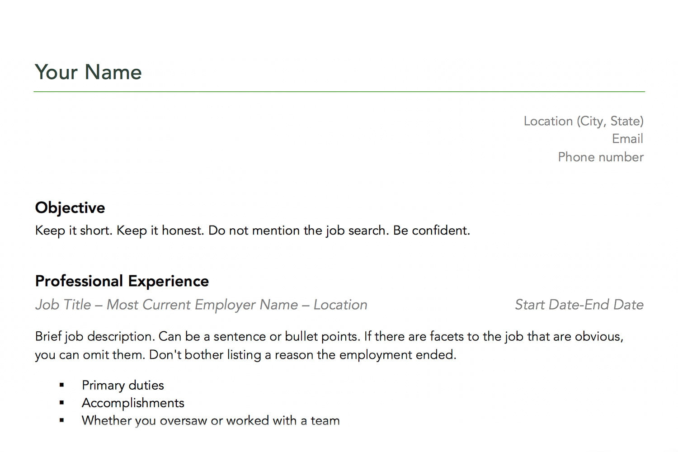Click the 'Brief job description' paragraph
The width and height of the screenshot is (678, 452).
coord(329,345)
